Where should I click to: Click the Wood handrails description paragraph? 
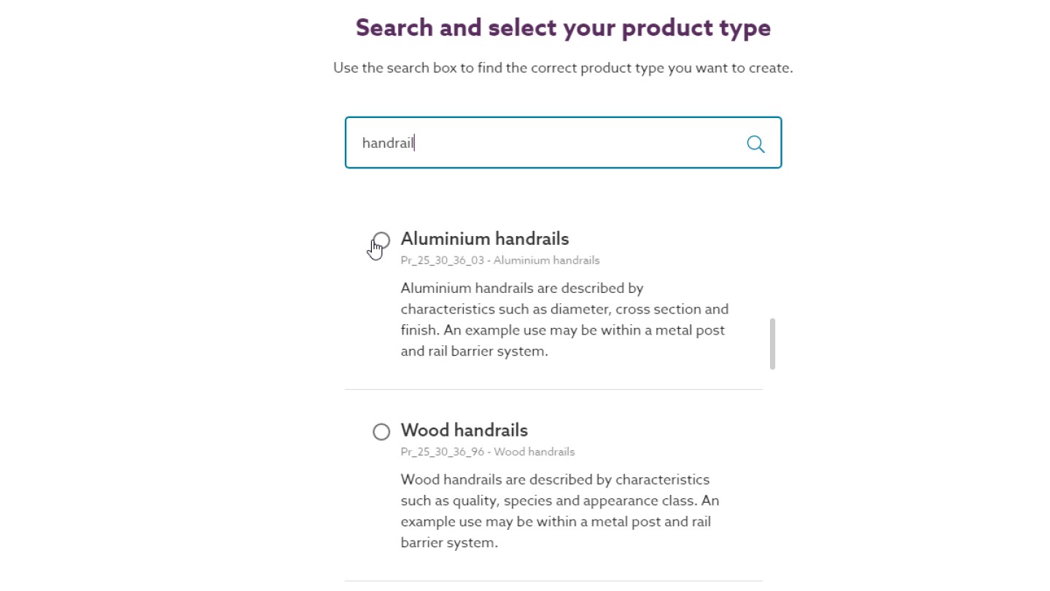(x=559, y=511)
